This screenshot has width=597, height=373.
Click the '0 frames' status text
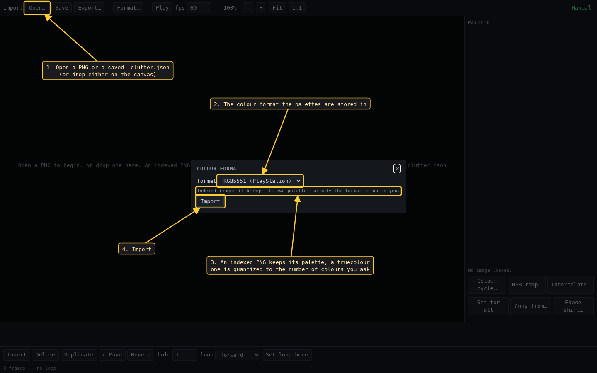point(14,368)
